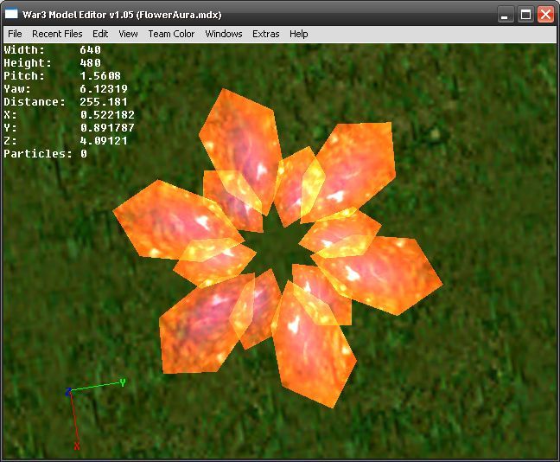This screenshot has width=560, height=462.
Task: Open the Help menu
Action: (x=299, y=34)
